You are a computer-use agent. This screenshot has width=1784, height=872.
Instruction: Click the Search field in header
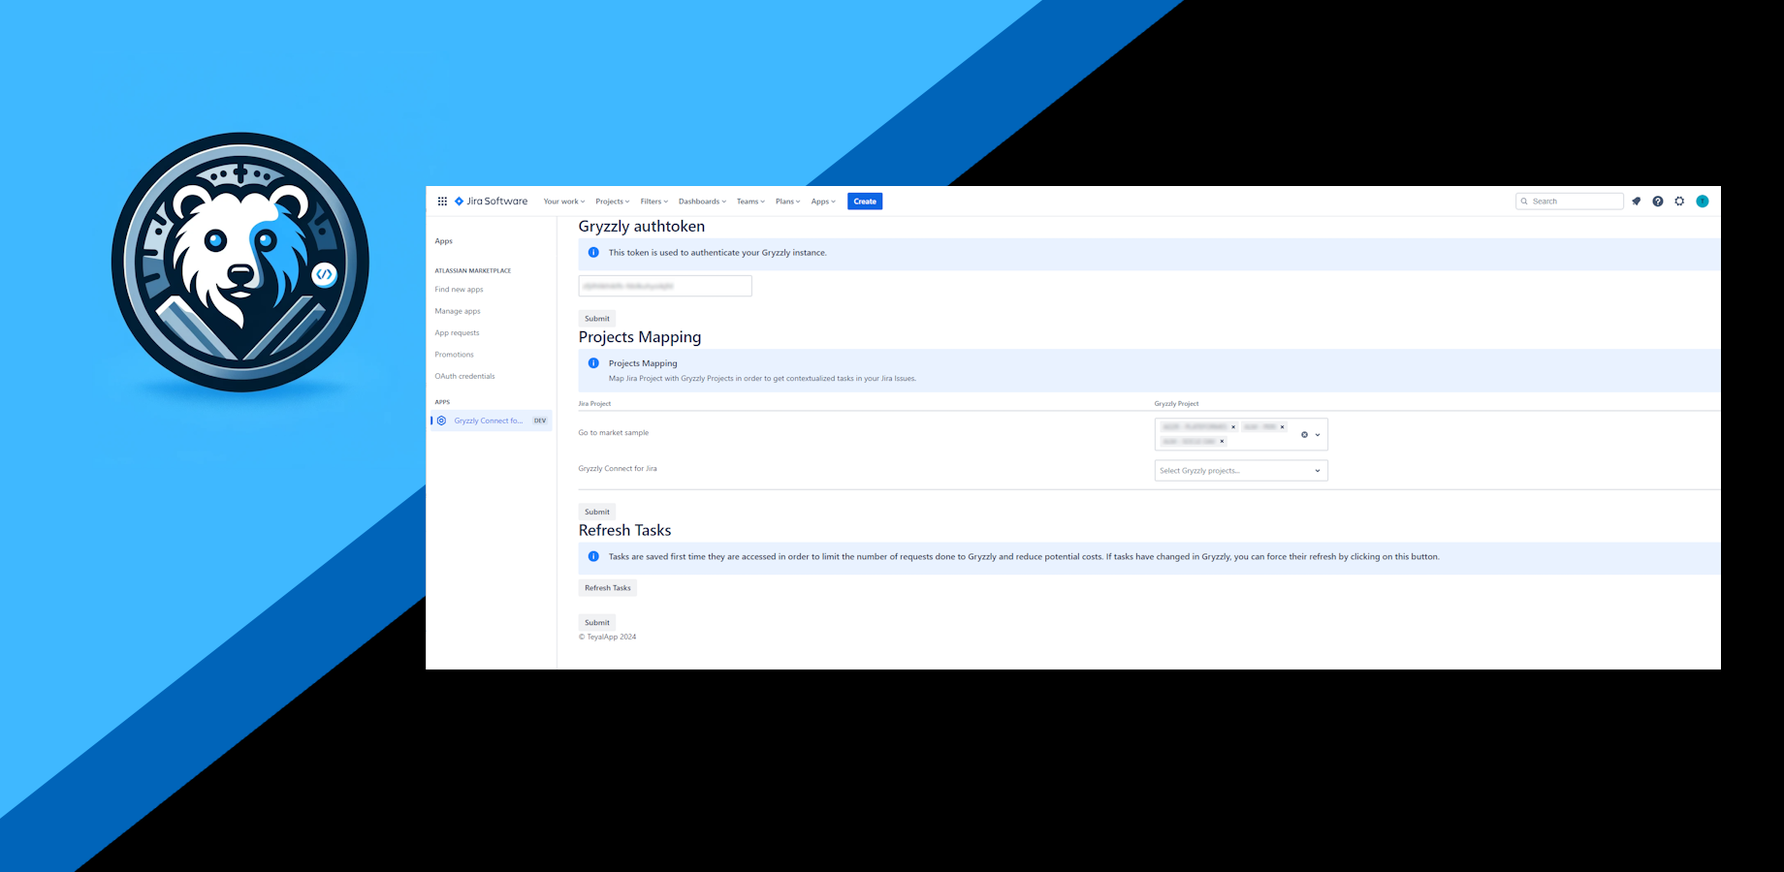tap(1570, 202)
